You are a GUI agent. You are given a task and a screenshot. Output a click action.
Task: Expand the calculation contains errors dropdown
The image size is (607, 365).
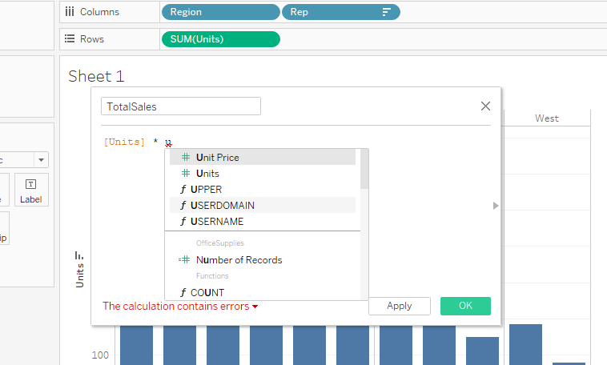(x=255, y=307)
